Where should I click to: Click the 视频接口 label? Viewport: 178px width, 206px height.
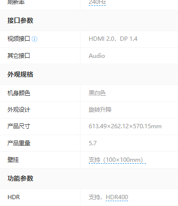(x=19, y=39)
